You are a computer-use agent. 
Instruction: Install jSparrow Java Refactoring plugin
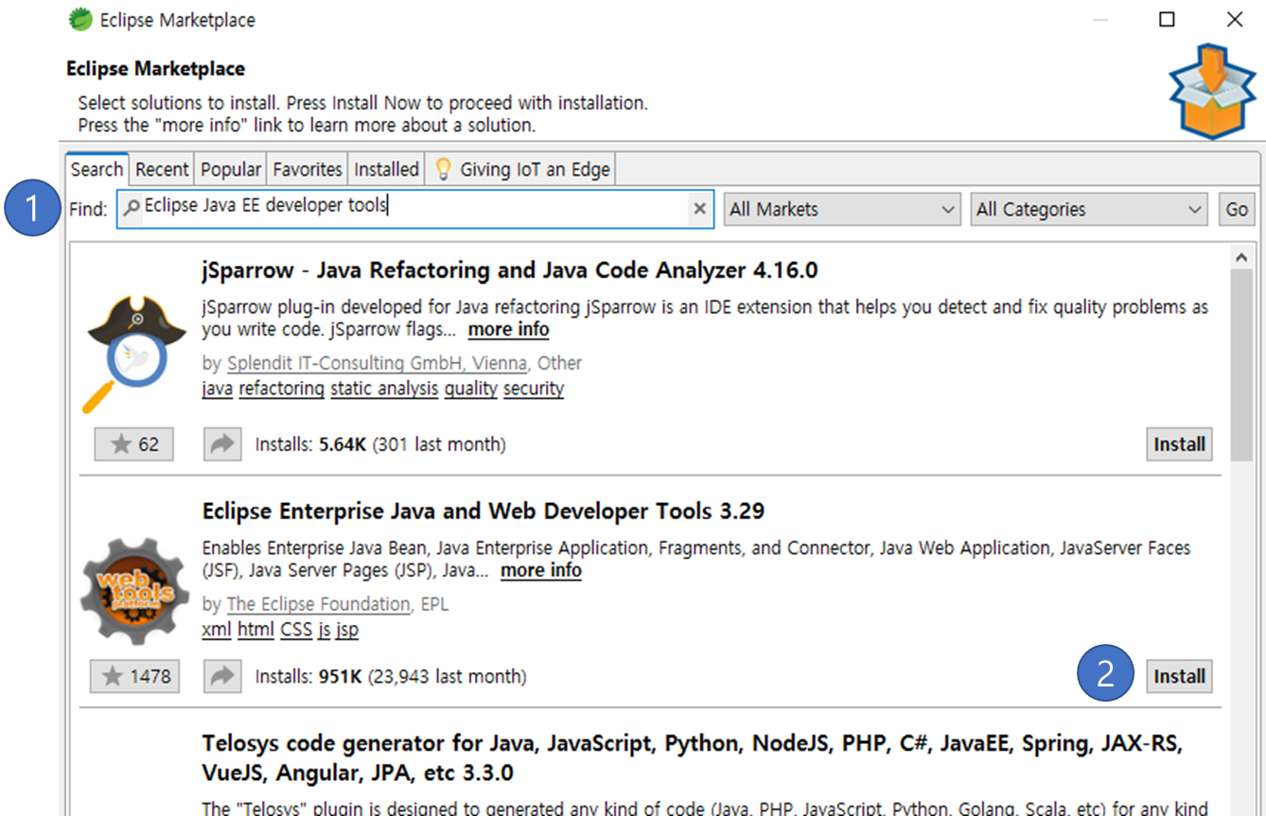(1179, 444)
